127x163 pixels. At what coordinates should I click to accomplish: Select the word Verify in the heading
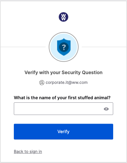(31, 73)
